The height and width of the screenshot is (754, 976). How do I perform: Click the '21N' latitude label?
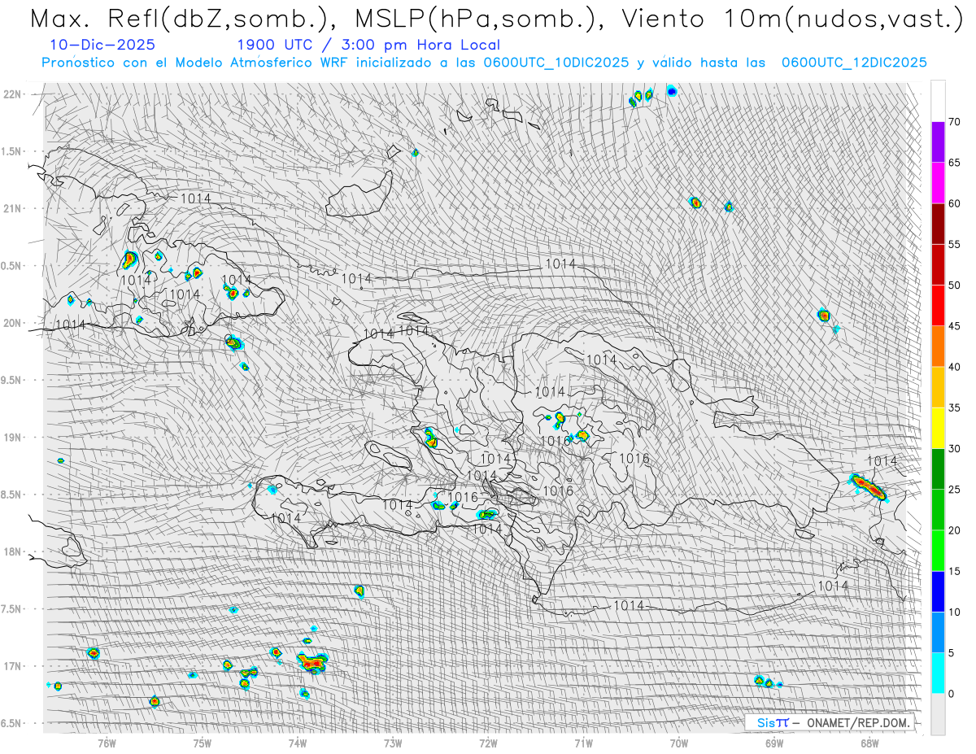pyautogui.click(x=14, y=208)
